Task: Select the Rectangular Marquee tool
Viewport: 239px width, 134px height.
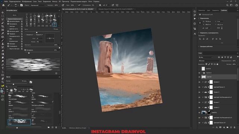Action: coord(3,16)
